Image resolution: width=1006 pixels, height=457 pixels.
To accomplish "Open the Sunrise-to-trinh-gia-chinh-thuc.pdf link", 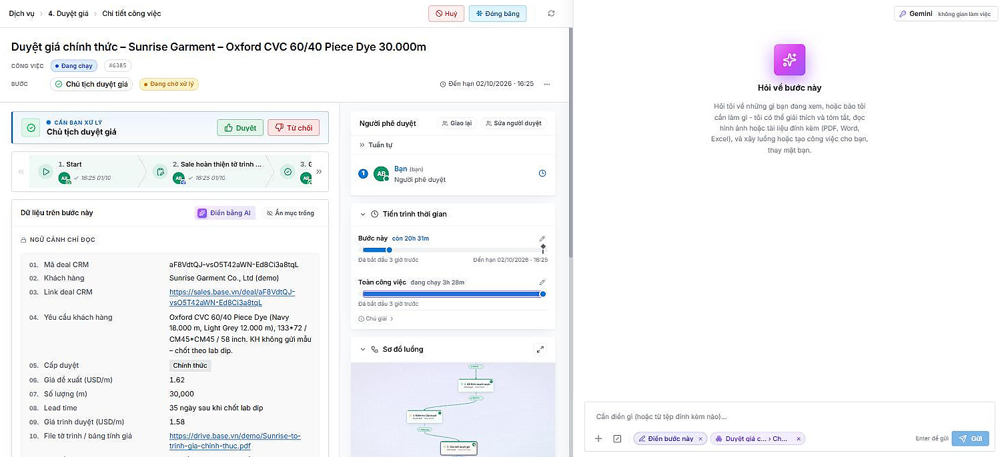I will point(235,441).
